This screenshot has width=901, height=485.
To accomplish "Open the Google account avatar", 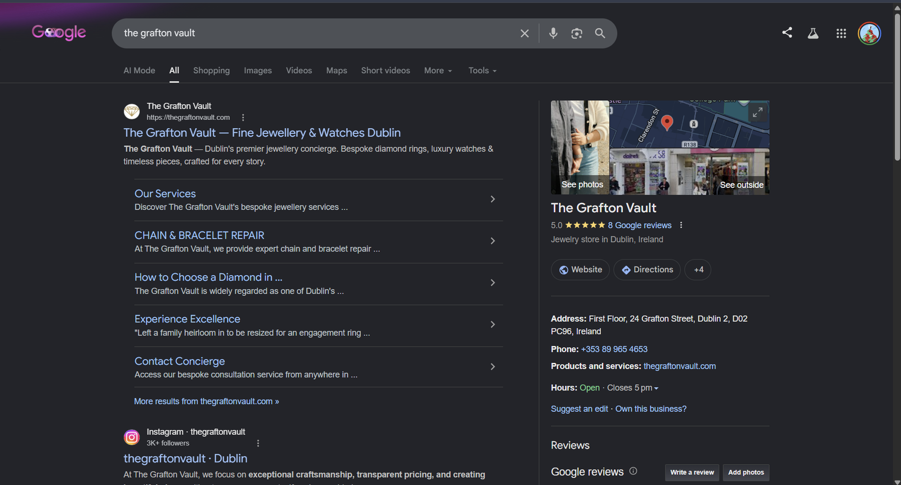I will pos(869,33).
